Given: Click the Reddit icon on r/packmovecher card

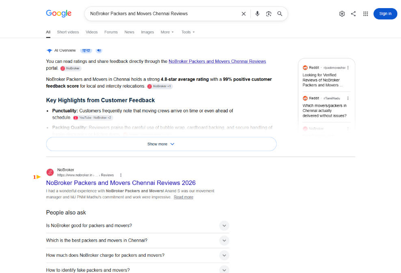Looking at the screenshot, I should [305, 68].
